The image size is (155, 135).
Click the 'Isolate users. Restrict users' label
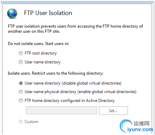(55, 73)
